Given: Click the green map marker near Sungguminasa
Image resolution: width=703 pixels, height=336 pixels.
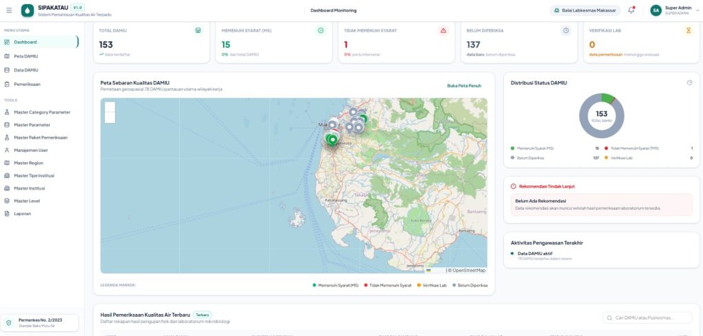Looking at the screenshot, I should click(332, 140).
